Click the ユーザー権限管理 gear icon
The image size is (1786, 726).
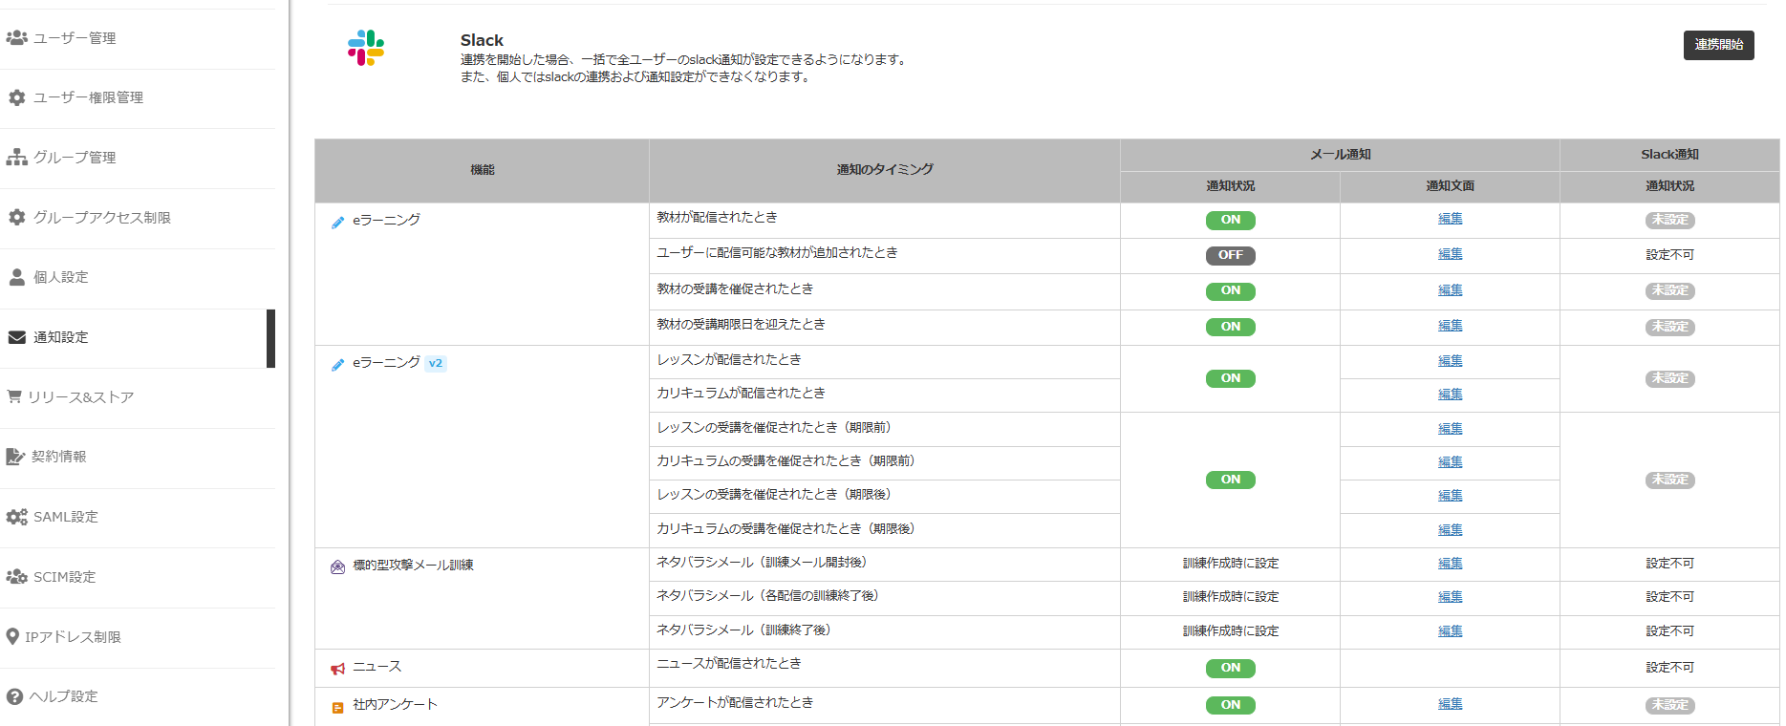point(16,97)
